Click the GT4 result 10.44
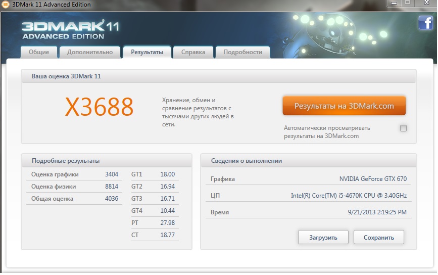The width and height of the screenshot is (438, 275). [x=168, y=211]
